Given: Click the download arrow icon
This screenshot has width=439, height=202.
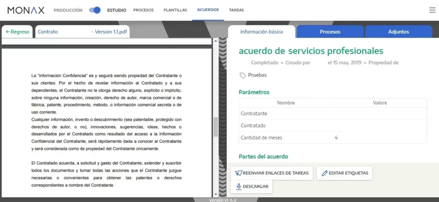Looking at the screenshot, I should tap(238, 187).
